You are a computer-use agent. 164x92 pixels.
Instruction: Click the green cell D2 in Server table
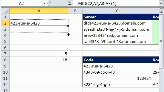[x=156, y=23]
